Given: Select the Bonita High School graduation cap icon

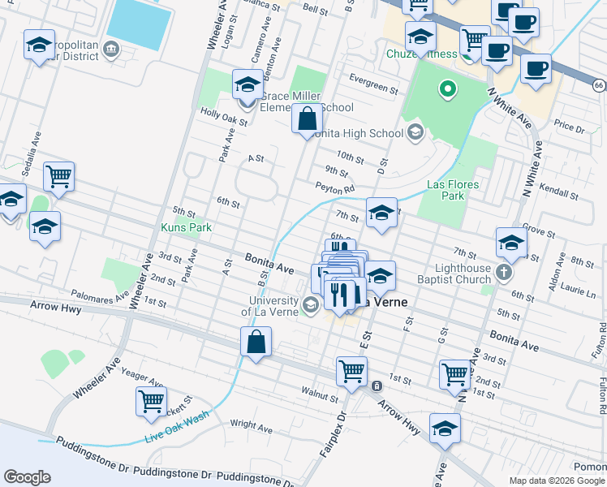Looking at the screenshot, I should (x=415, y=131).
